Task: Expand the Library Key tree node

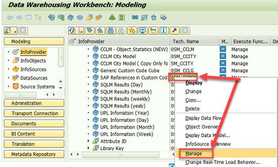Action: (x=89, y=148)
